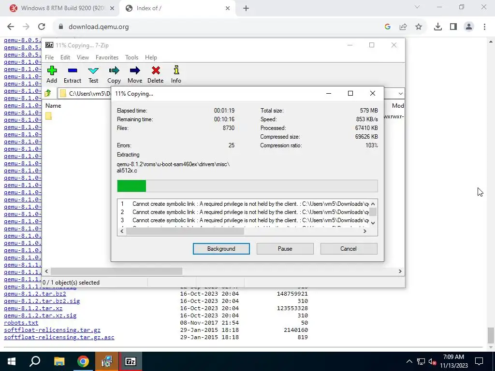The height and width of the screenshot is (371, 495).
Task: Select the folder item in 7-Zip file list
Action: point(49,116)
